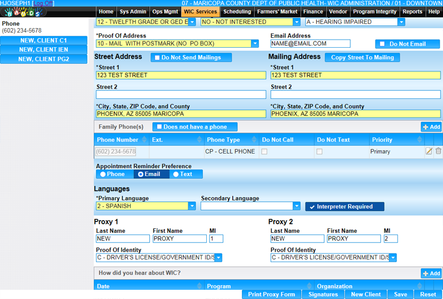Viewport: 443px width, 299px height.
Task: Click the edit pencil icon in phone row
Action: click(x=429, y=151)
